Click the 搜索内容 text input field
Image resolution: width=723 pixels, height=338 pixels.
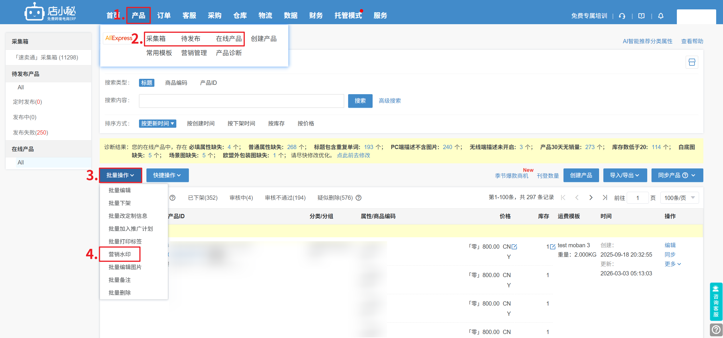click(241, 101)
